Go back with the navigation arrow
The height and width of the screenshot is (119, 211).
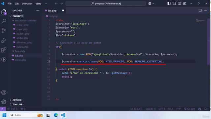pyautogui.click(x=56, y=4)
